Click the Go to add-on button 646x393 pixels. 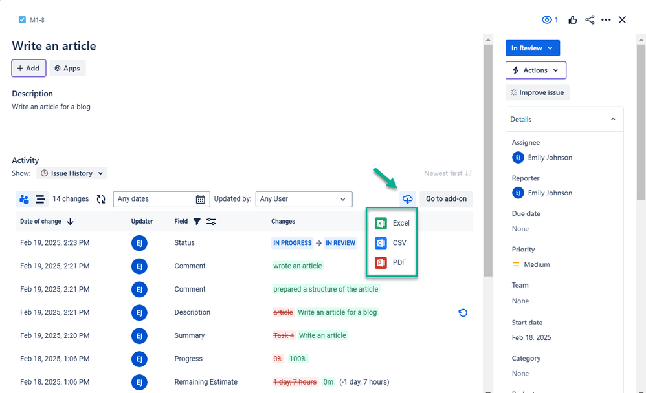(x=445, y=199)
